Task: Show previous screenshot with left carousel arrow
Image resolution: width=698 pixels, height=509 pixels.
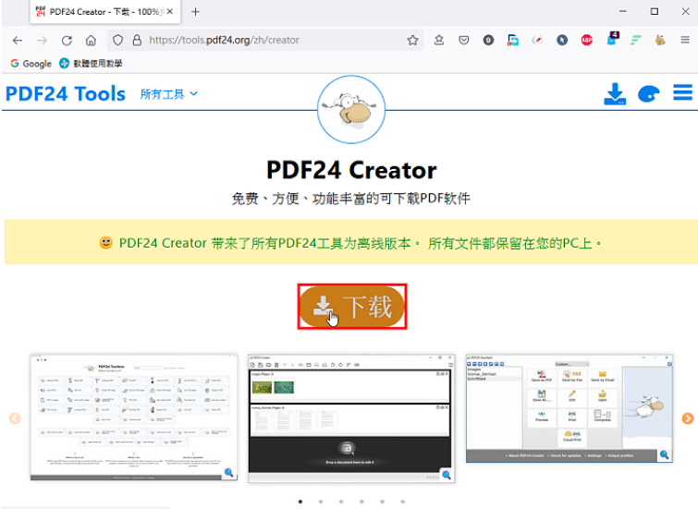Action: coord(15,418)
